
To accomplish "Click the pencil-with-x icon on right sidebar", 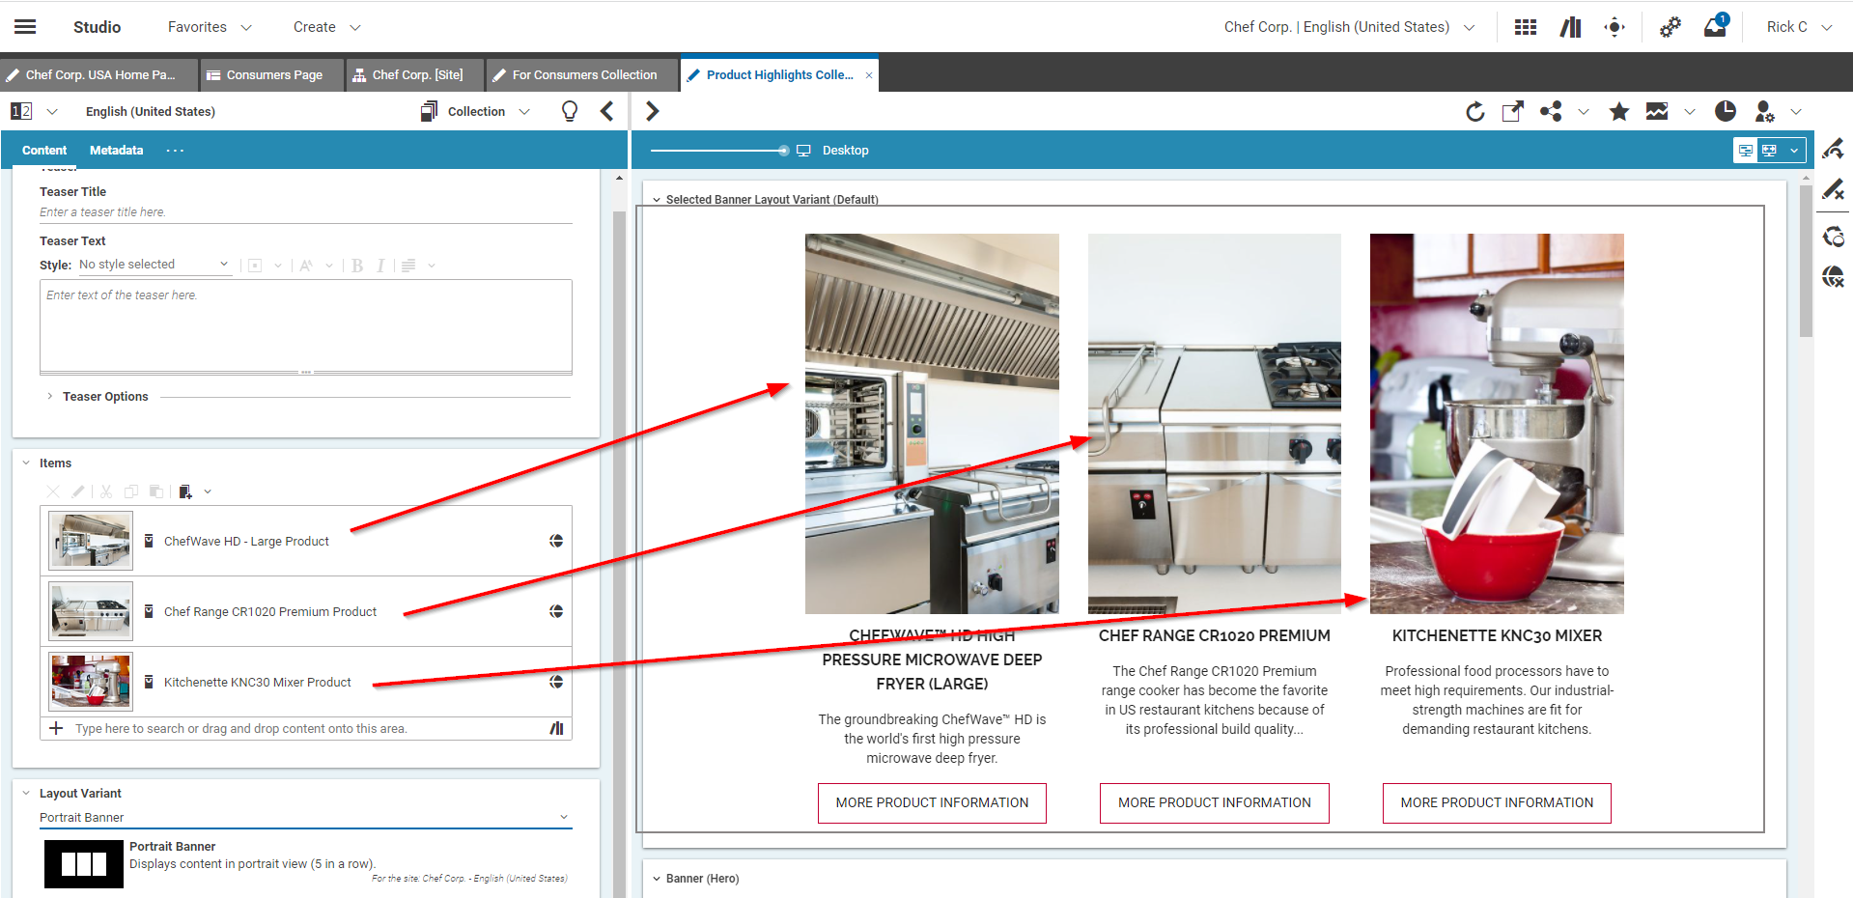I will 1833,189.
